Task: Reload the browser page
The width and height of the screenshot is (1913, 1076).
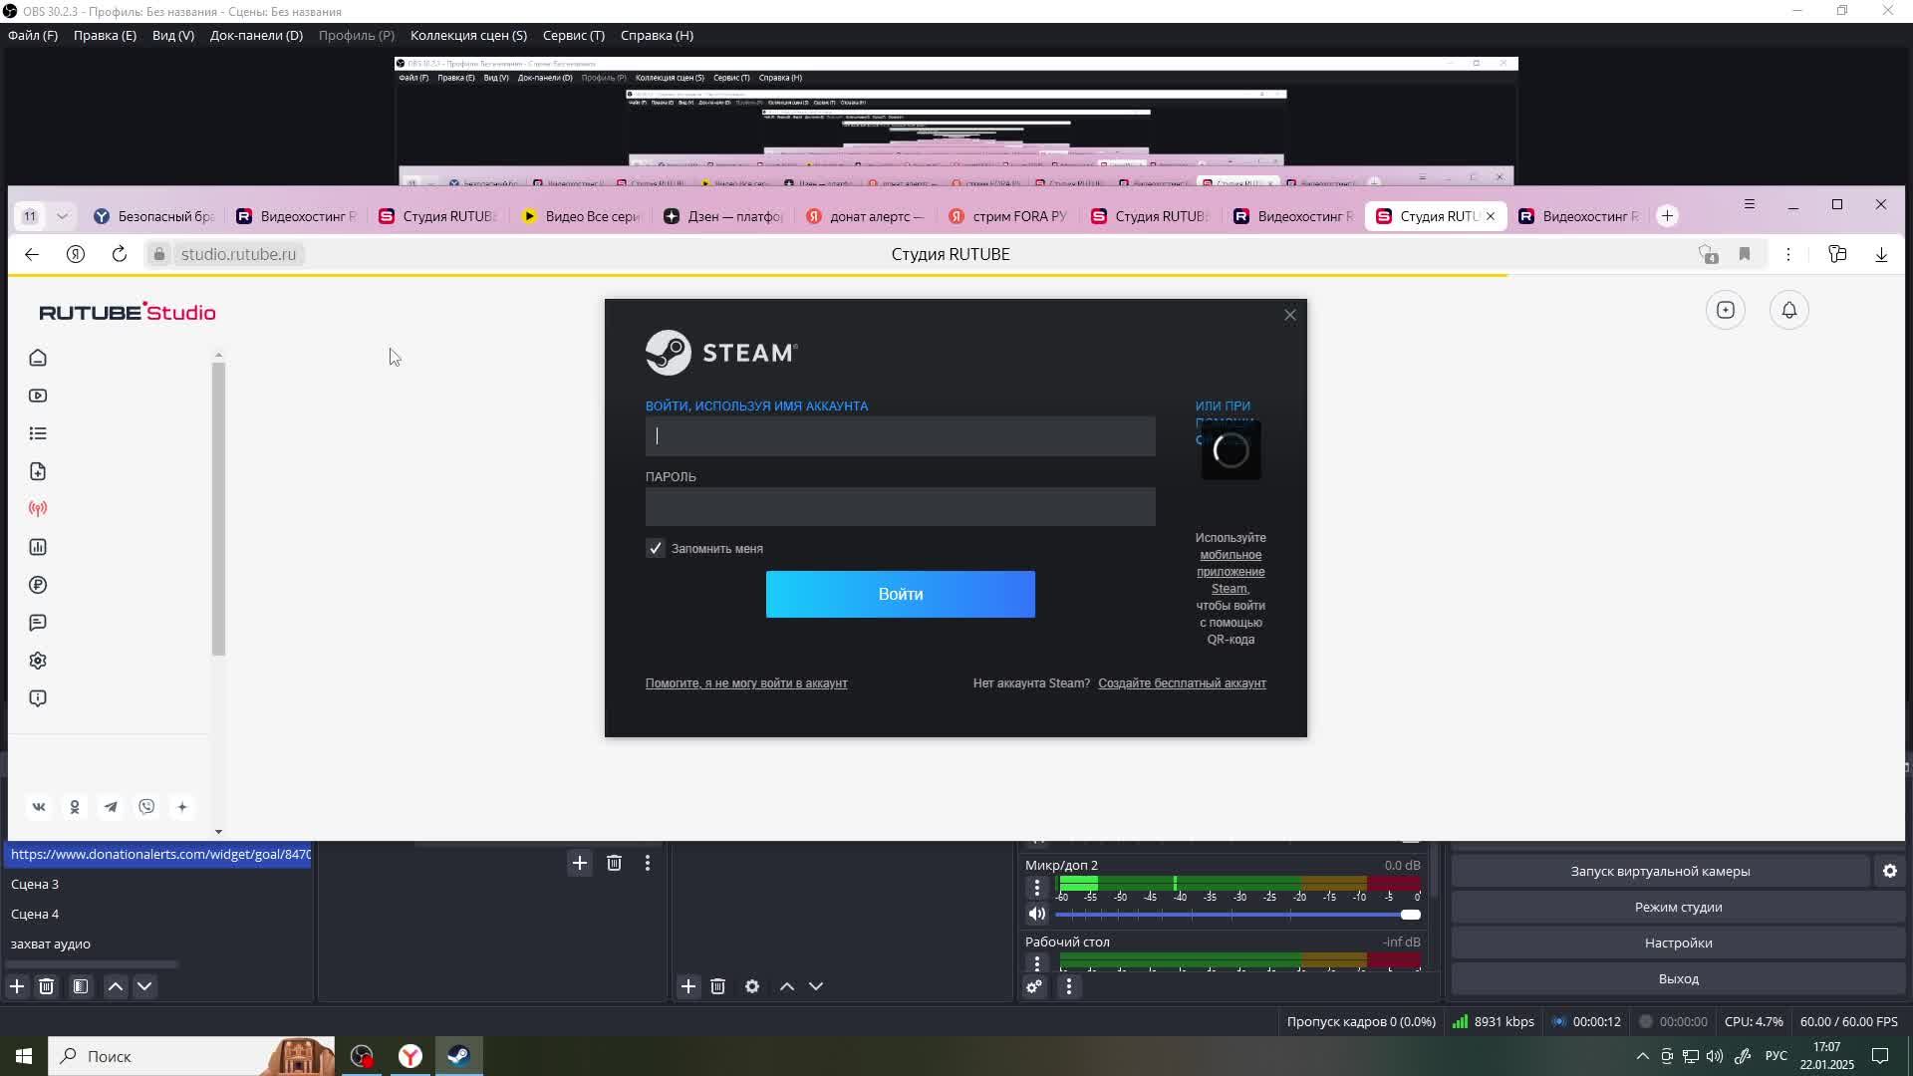Action: tap(120, 254)
